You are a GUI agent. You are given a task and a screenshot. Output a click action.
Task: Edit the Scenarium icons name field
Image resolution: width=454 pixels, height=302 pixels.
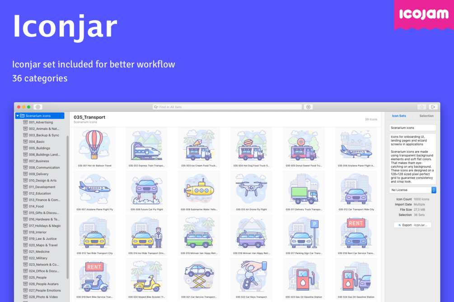click(x=412, y=128)
